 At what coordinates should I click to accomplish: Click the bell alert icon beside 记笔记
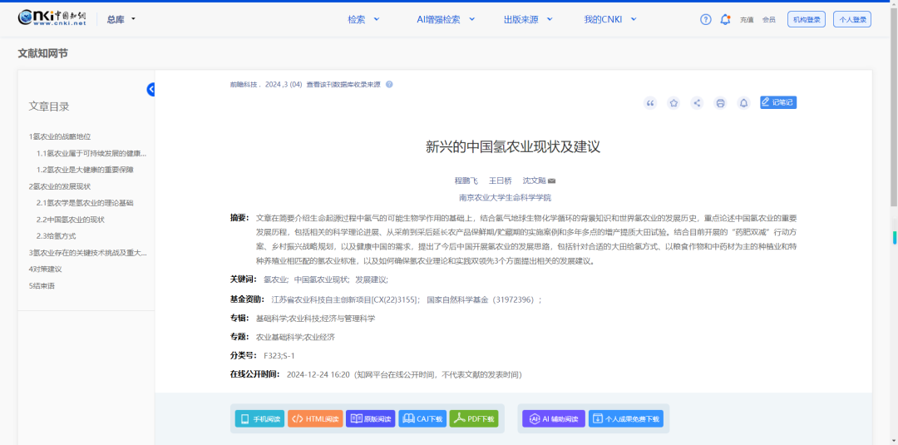pos(743,103)
